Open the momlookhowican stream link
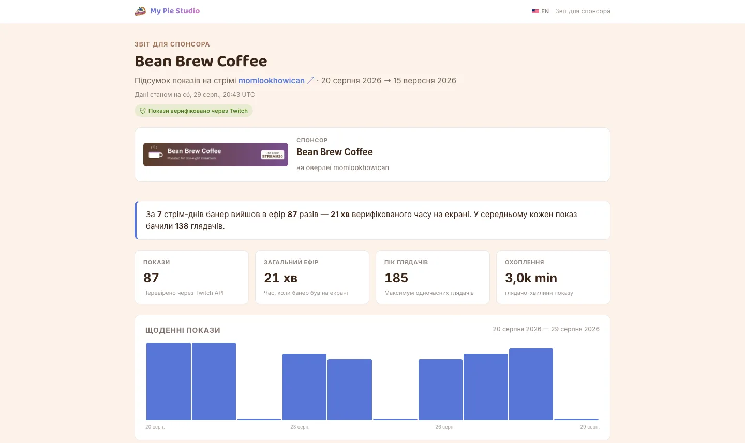Screen dimensions: 745x443 pos(272,81)
